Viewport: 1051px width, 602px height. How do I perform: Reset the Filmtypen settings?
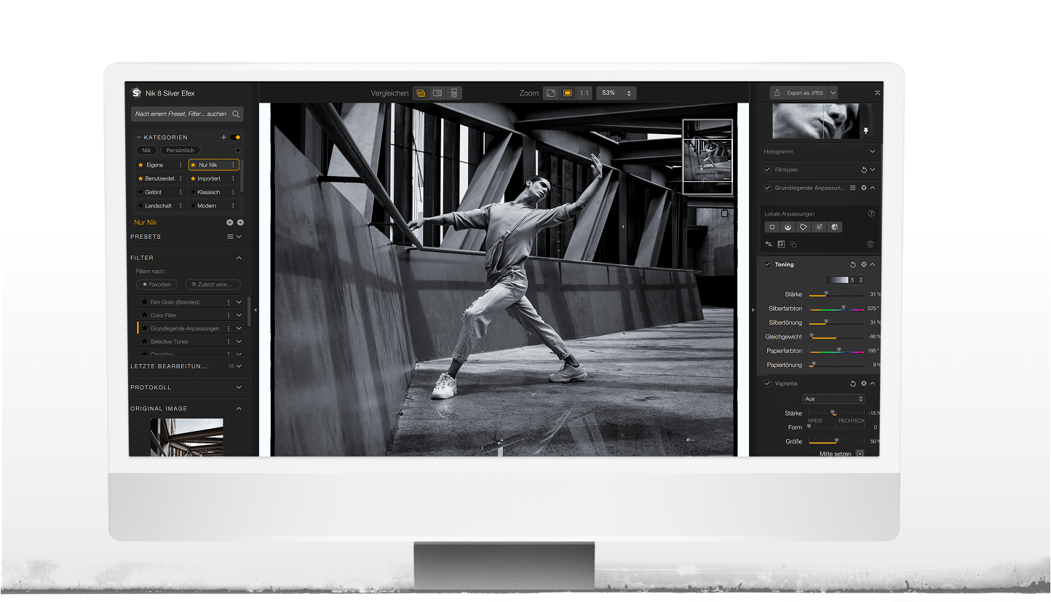click(864, 170)
